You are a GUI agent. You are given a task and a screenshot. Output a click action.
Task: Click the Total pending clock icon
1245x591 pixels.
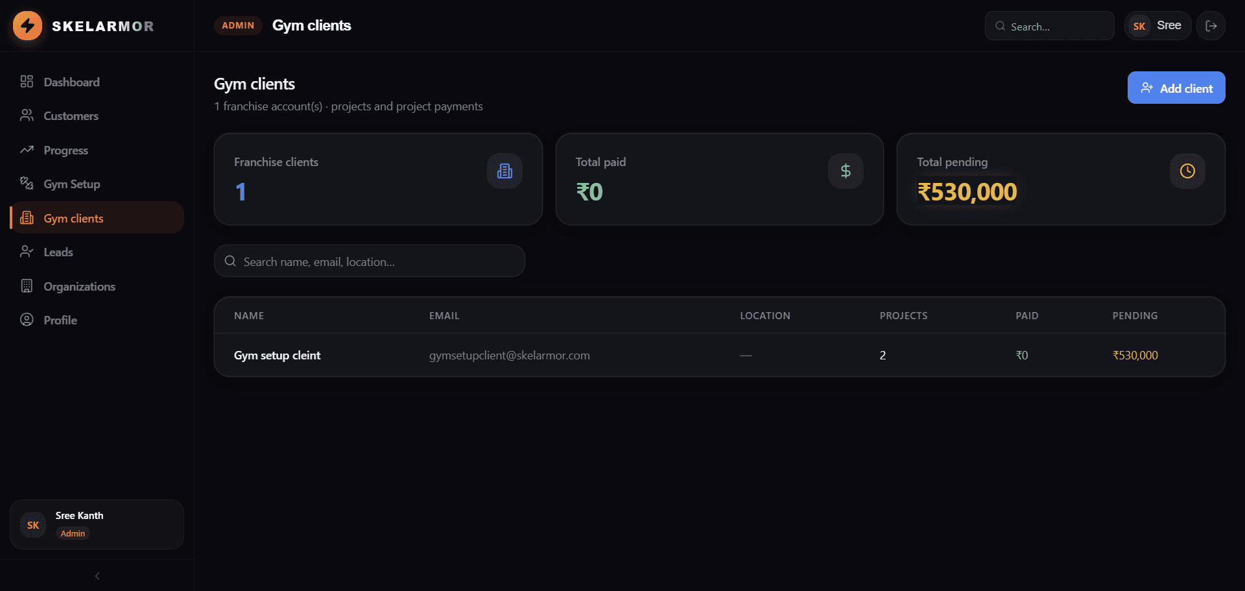pyautogui.click(x=1187, y=171)
